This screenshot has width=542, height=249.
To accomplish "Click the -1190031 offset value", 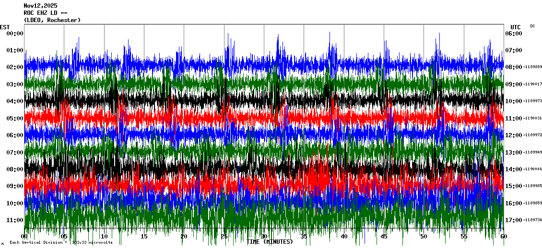I will (533, 119).
